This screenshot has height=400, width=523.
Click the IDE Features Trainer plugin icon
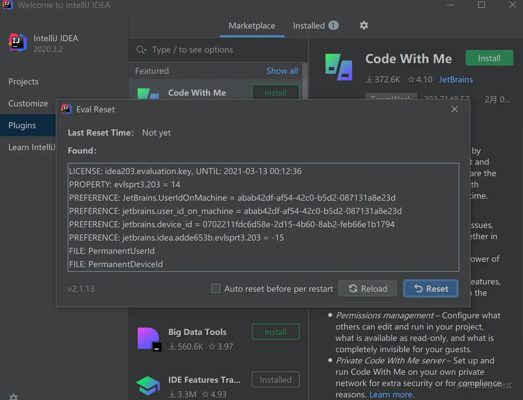(x=148, y=385)
